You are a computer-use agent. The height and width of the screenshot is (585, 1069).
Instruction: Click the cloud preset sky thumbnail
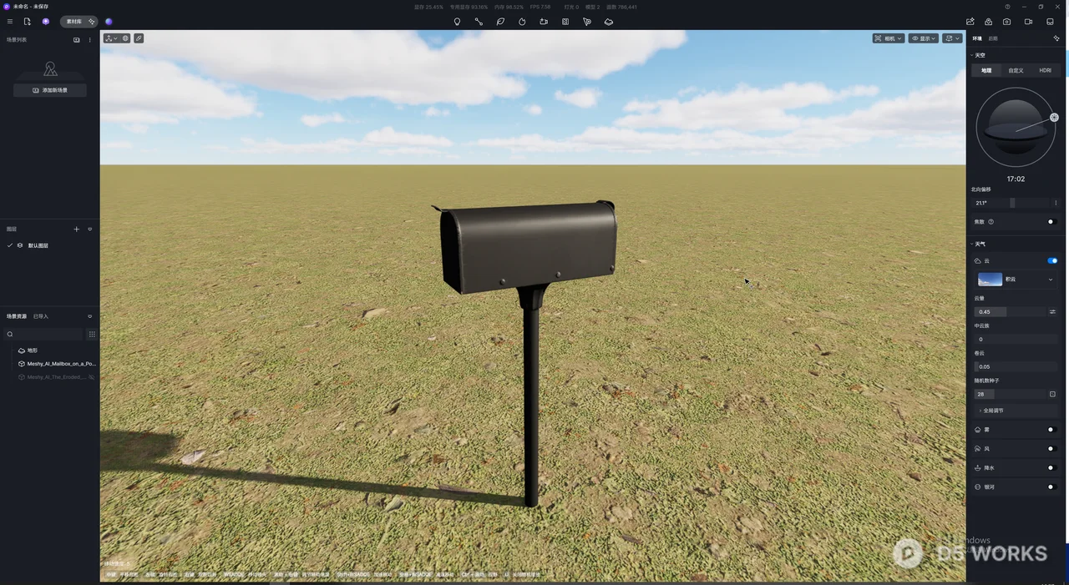pos(990,280)
